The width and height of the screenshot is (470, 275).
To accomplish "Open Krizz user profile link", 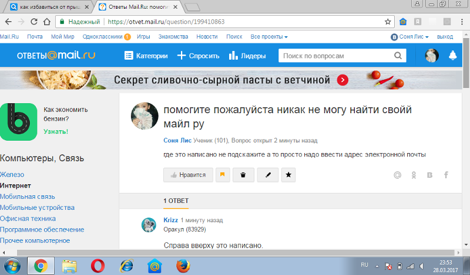I will point(170,220).
